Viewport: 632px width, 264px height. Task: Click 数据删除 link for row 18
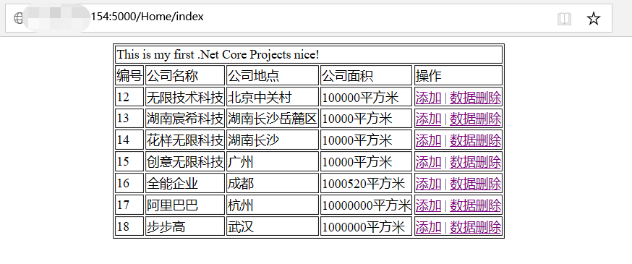click(476, 227)
